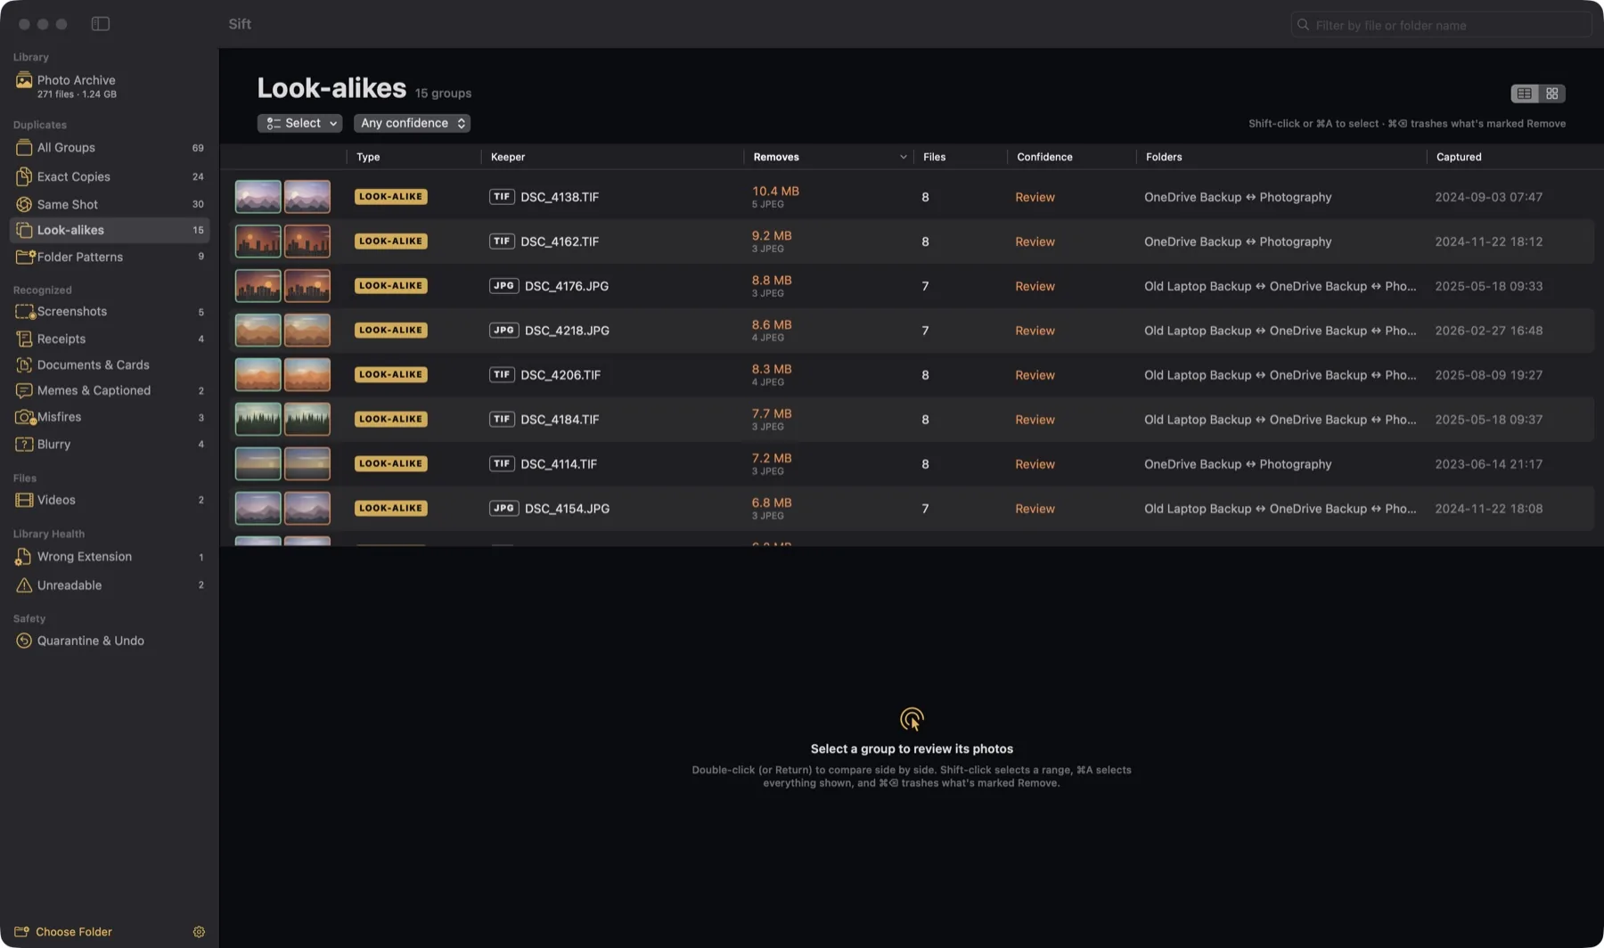The height and width of the screenshot is (948, 1604).
Task: Open the Blurry category icon
Action: (x=24, y=444)
